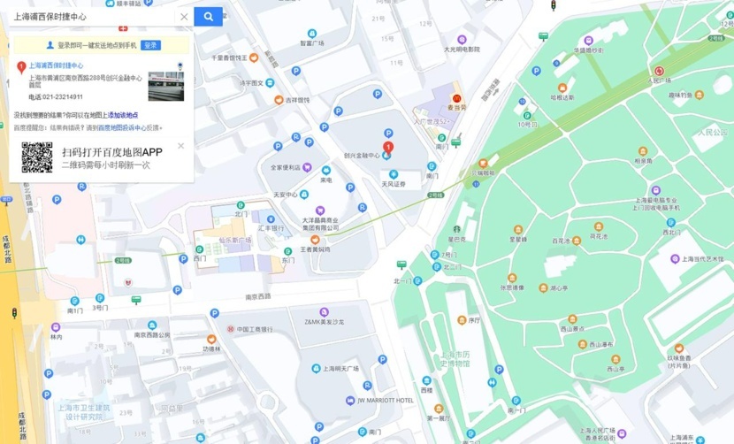Select the 趣味钓鱼 icon in park
The image size is (734, 444).
point(699,95)
